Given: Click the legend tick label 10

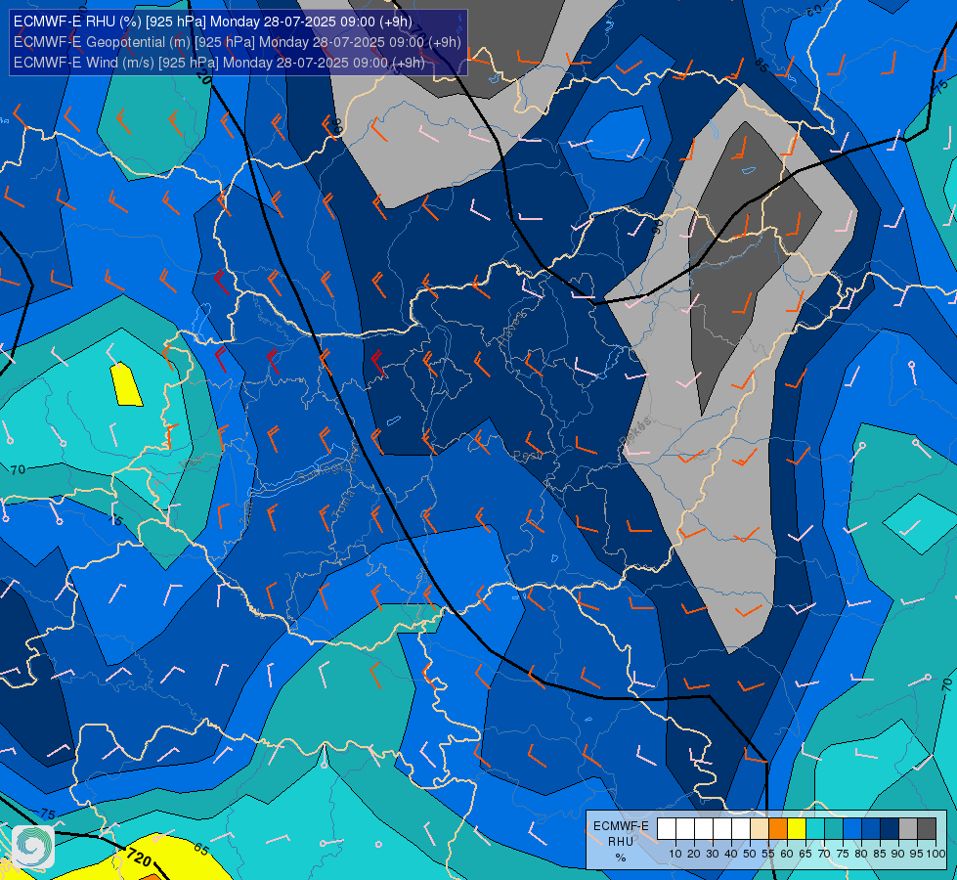Looking at the screenshot, I should click(x=675, y=854).
